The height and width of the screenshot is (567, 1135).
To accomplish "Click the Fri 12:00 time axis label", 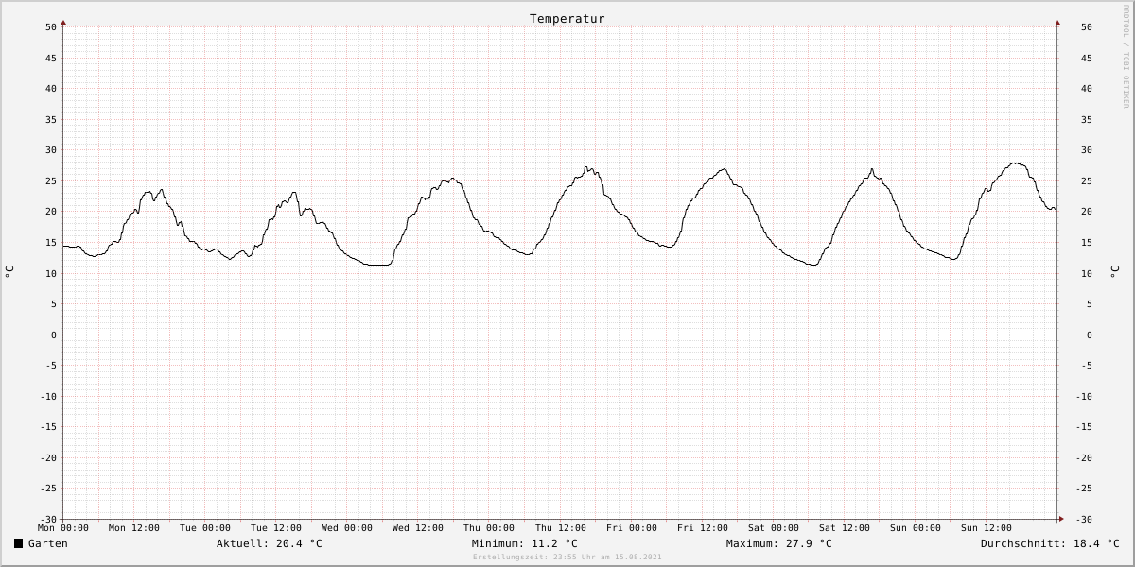I will [x=703, y=528].
